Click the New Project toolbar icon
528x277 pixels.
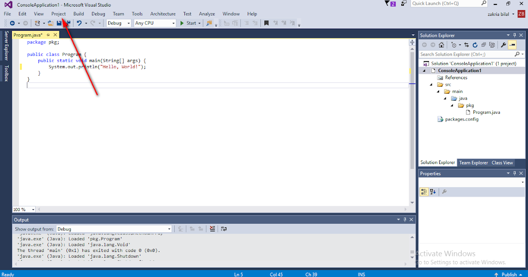click(x=37, y=23)
